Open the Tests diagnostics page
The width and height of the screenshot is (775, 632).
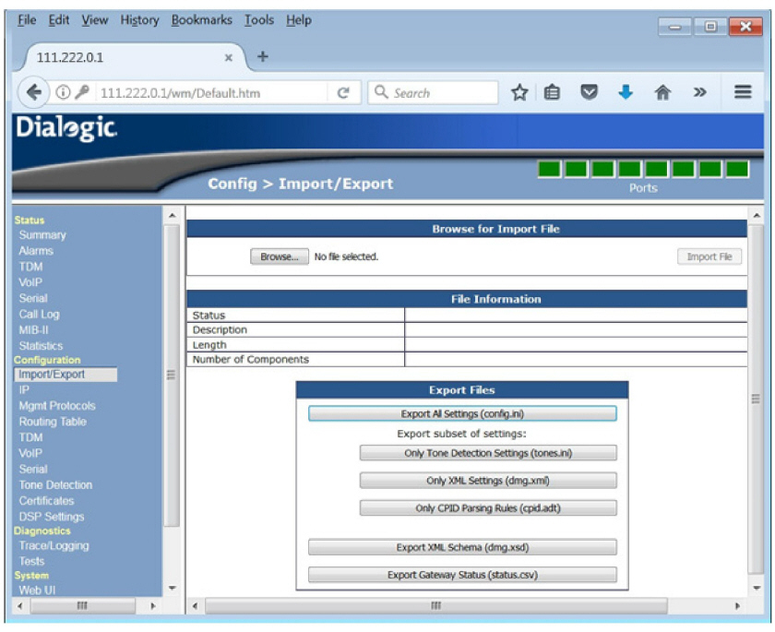[x=31, y=561]
